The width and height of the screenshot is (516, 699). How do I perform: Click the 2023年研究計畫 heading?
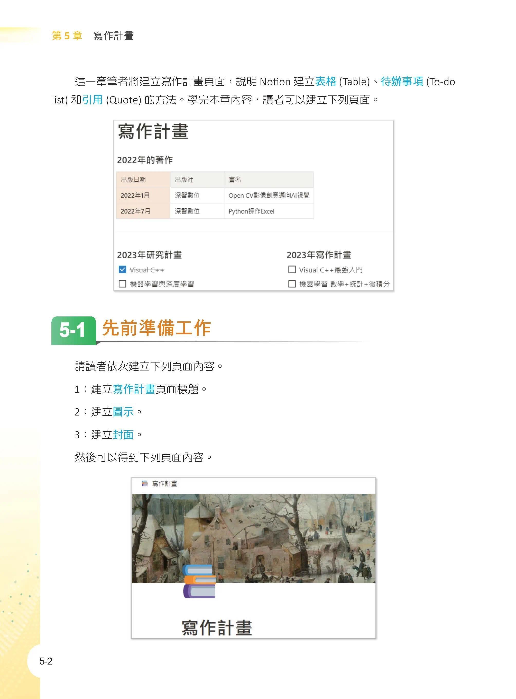point(149,255)
